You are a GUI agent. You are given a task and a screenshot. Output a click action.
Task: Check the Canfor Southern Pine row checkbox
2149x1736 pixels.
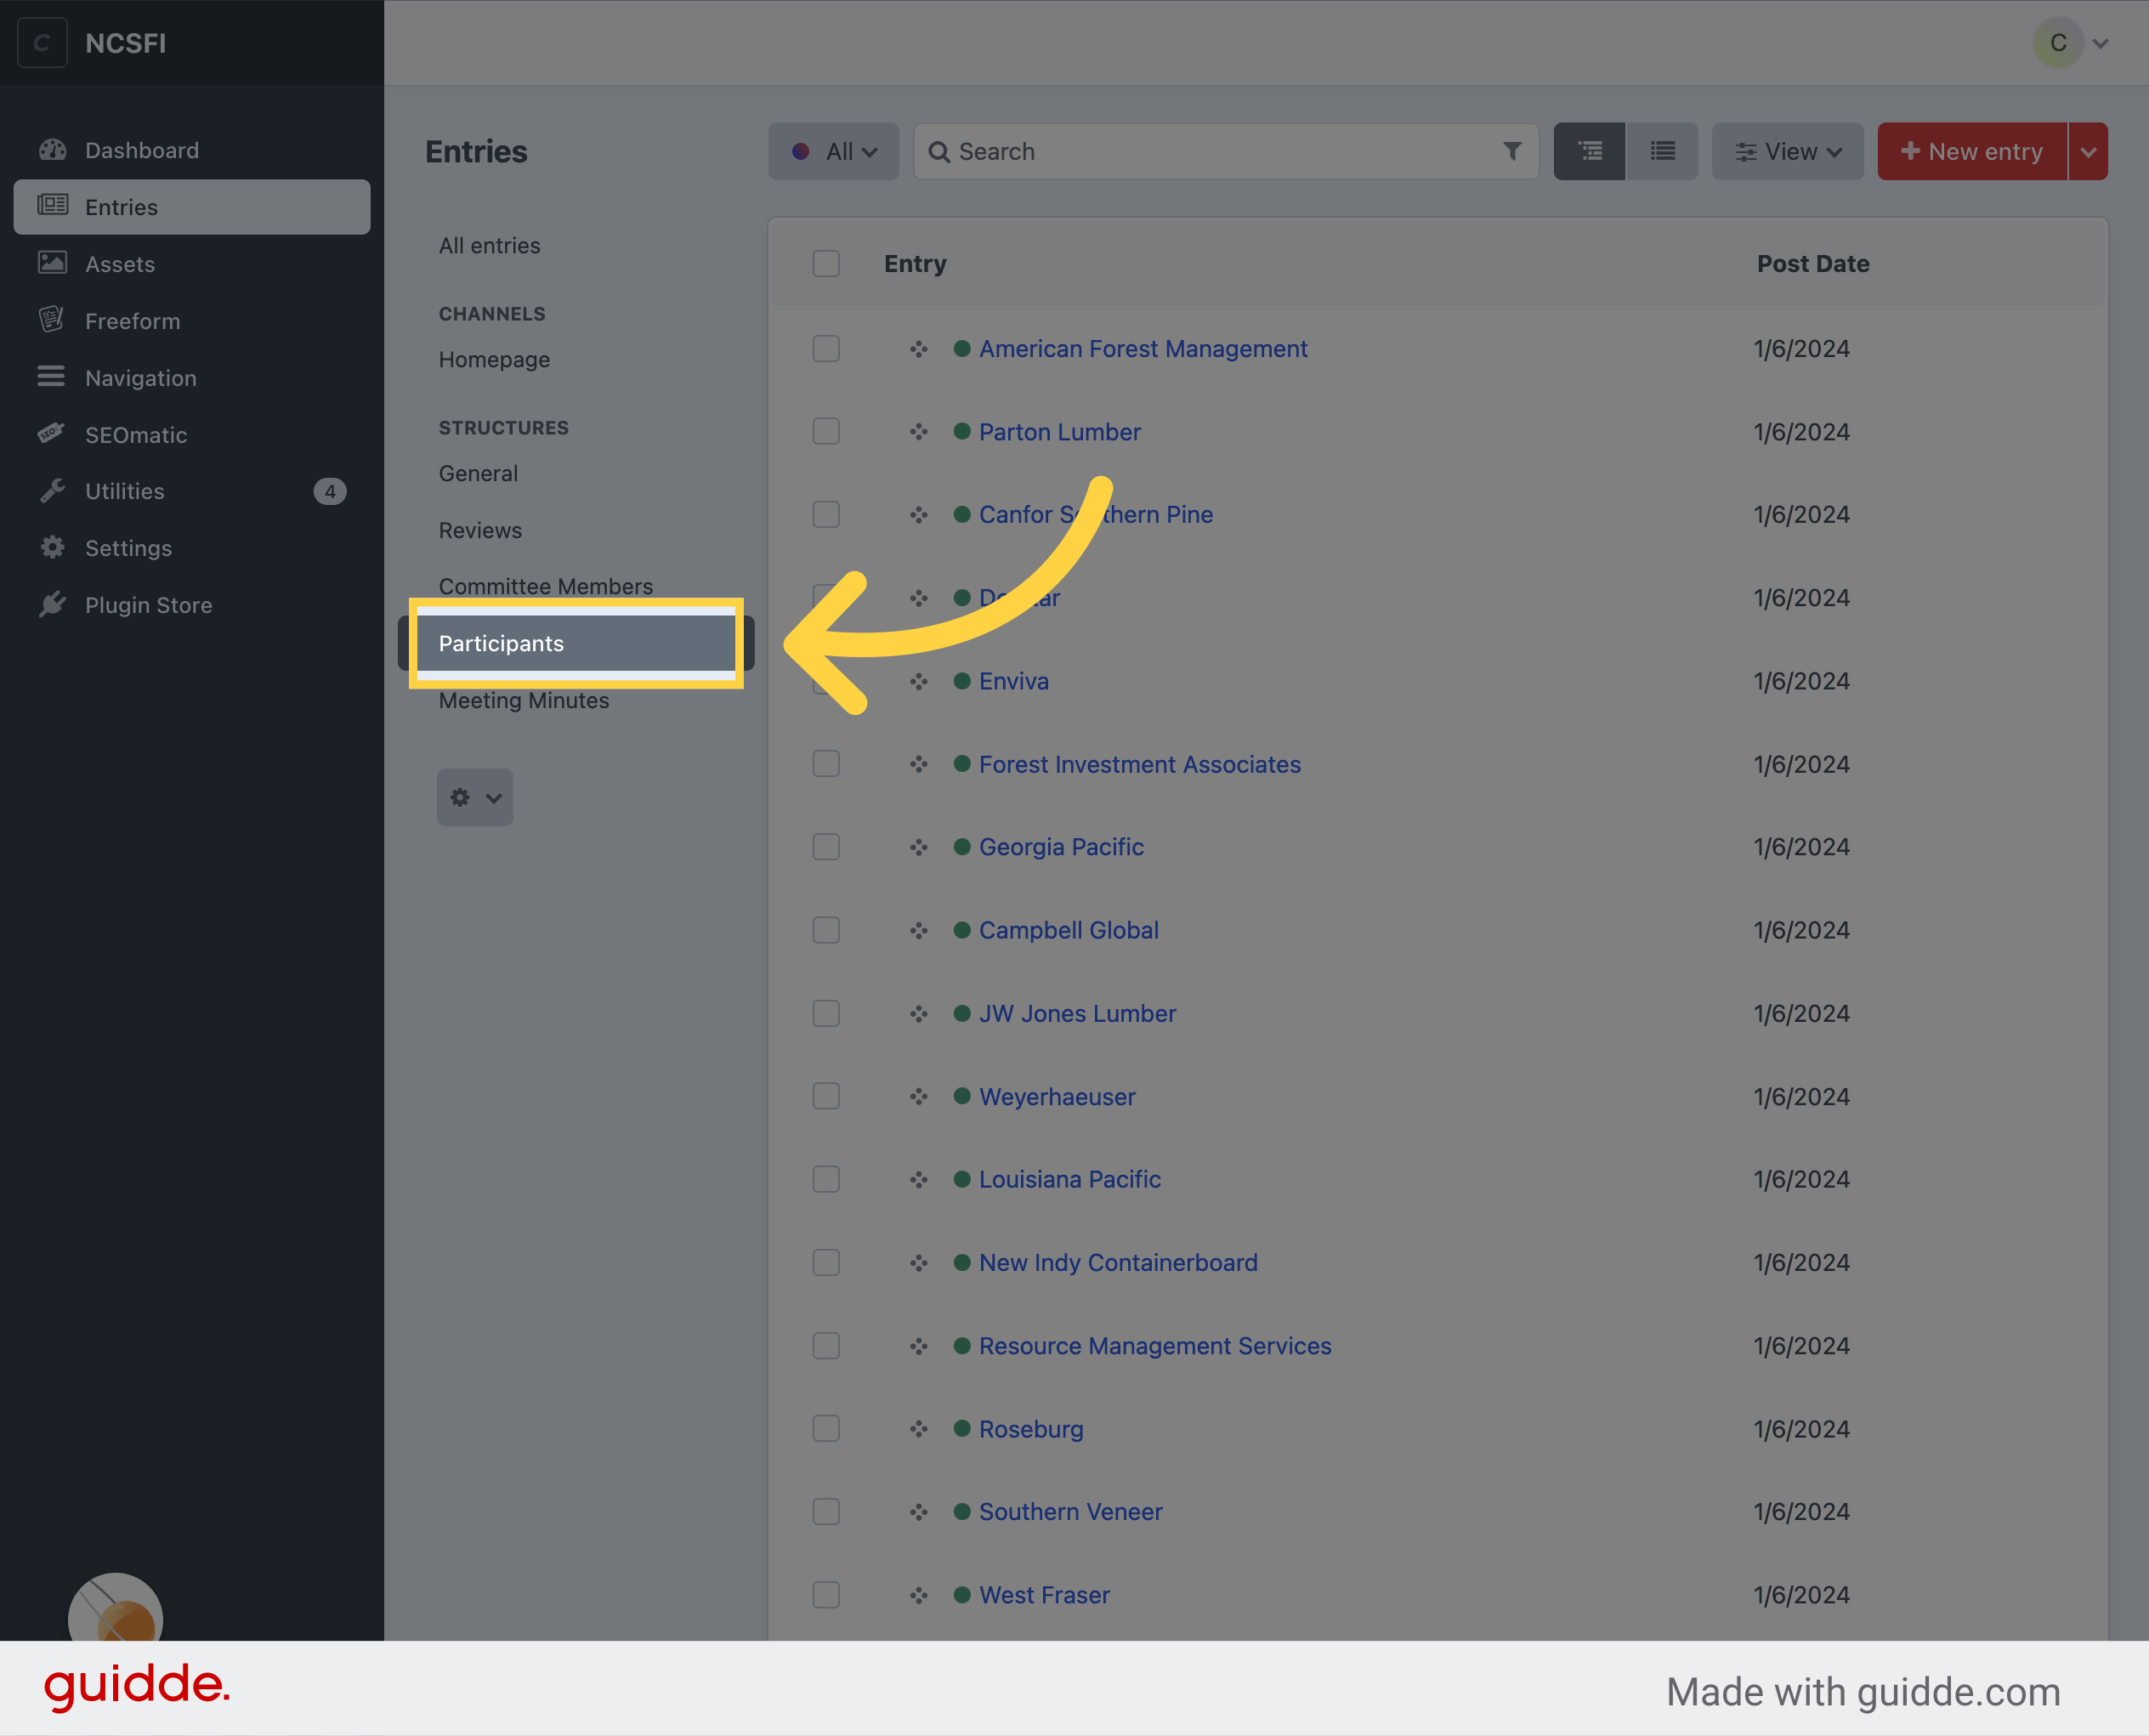[x=826, y=515]
